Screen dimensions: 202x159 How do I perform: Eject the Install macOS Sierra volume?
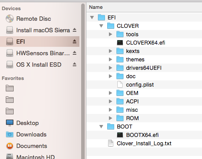[75, 30]
